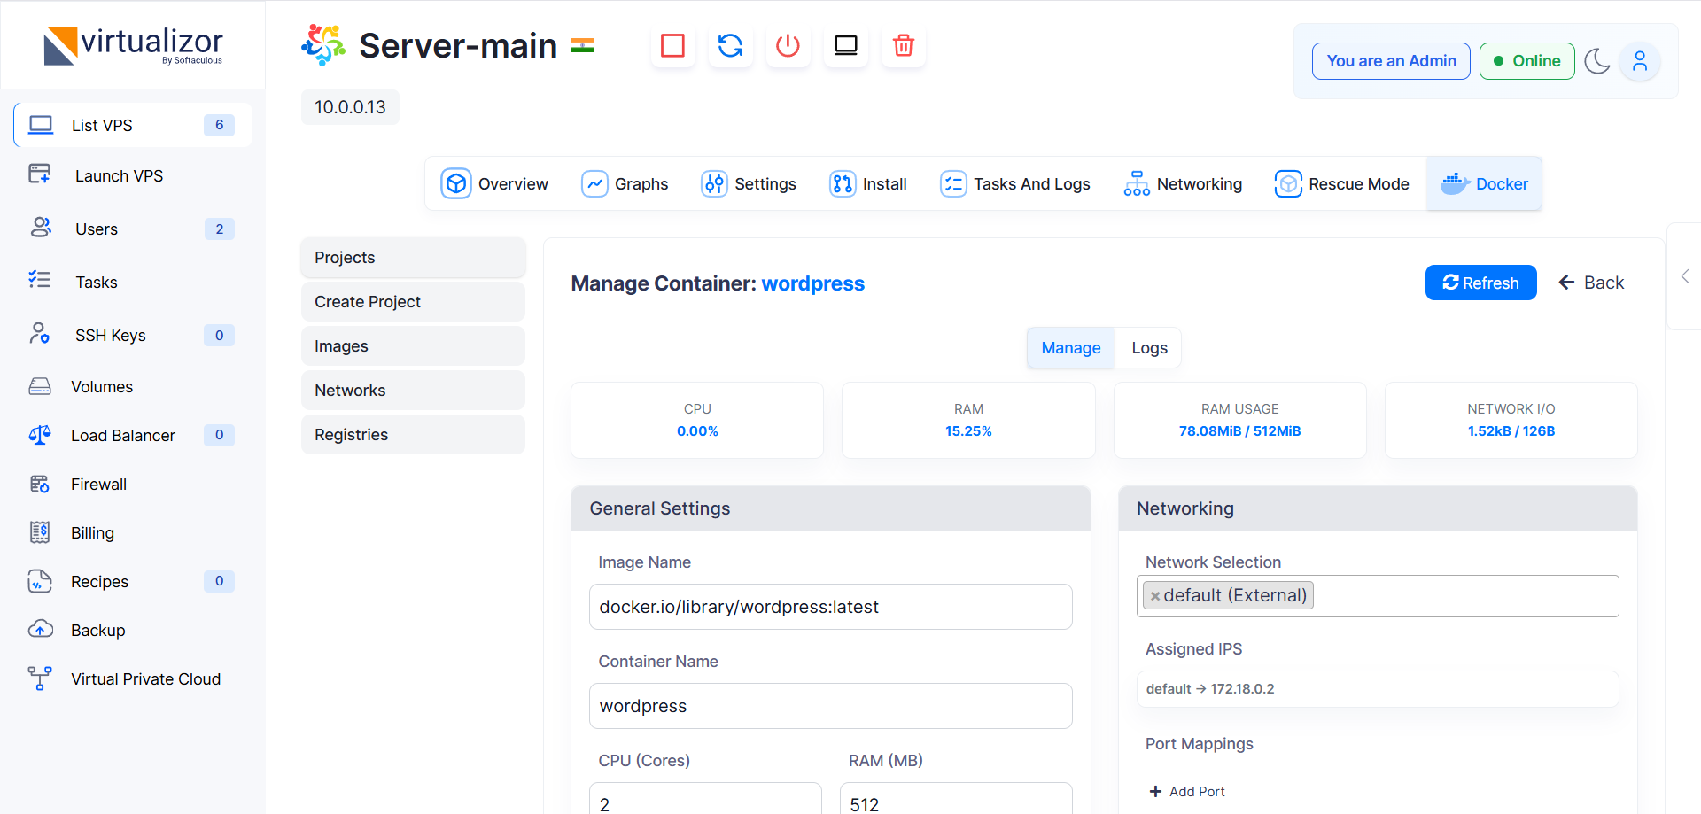
Task: Open the user profile avatar icon
Action: (x=1640, y=61)
